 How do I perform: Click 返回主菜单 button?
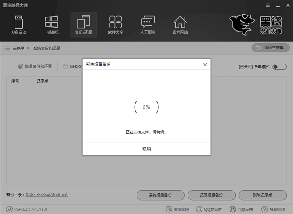(x=270, y=48)
